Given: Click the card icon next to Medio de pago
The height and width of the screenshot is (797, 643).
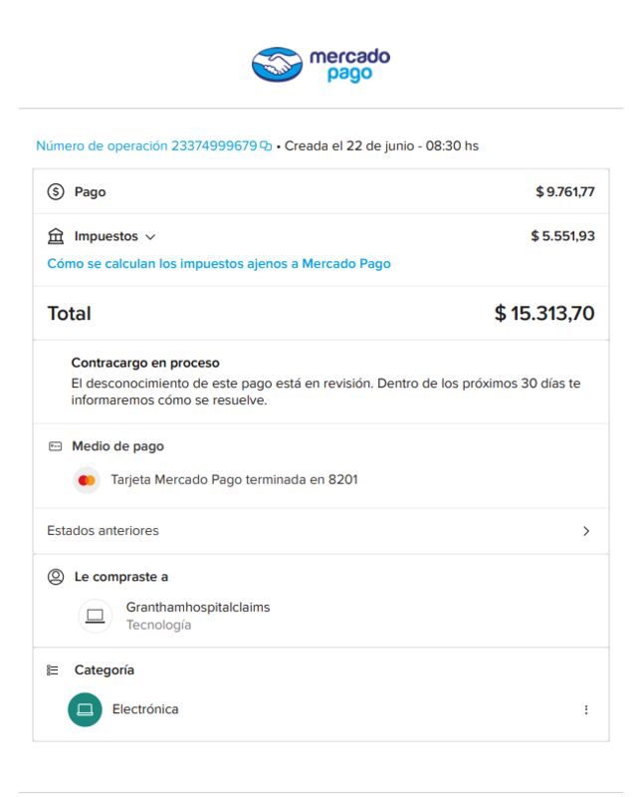Looking at the screenshot, I should [x=55, y=446].
